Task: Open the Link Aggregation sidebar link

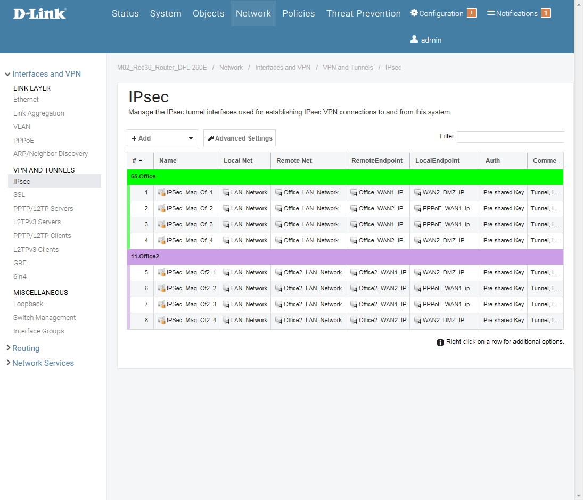Action: coord(39,113)
